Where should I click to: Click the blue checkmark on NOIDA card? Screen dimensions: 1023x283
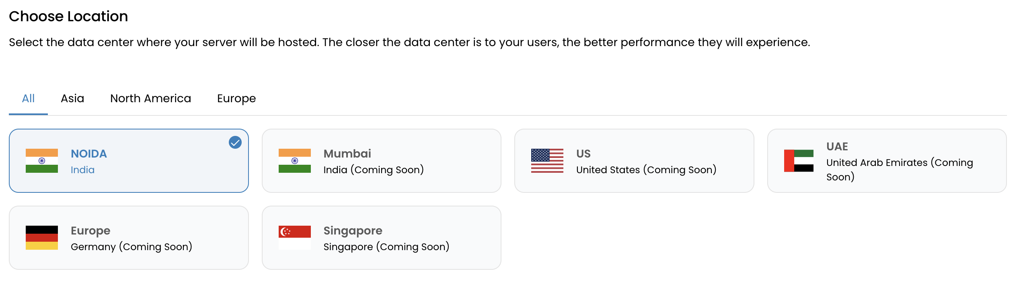pos(235,142)
